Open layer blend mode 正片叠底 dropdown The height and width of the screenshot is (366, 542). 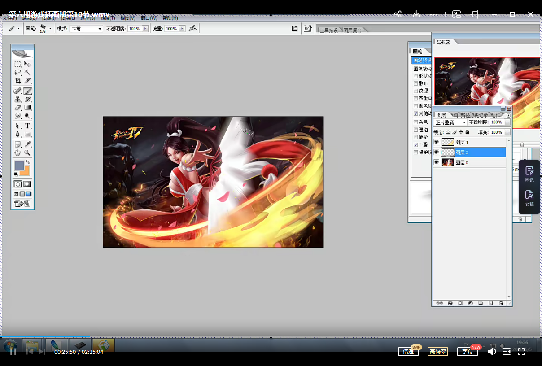pos(450,122)
